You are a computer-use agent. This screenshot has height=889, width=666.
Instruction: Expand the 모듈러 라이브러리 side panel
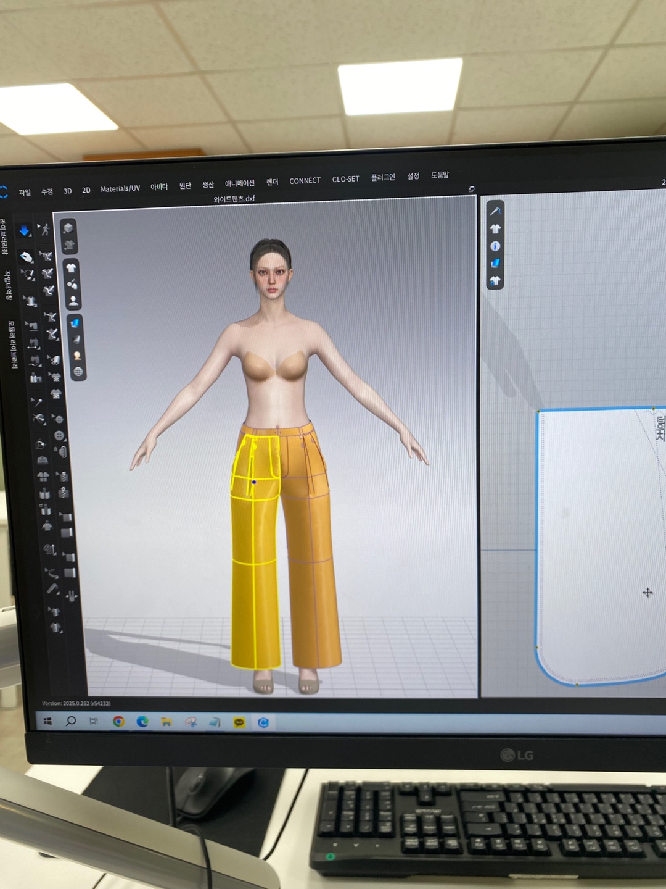[x=11, y=344]
